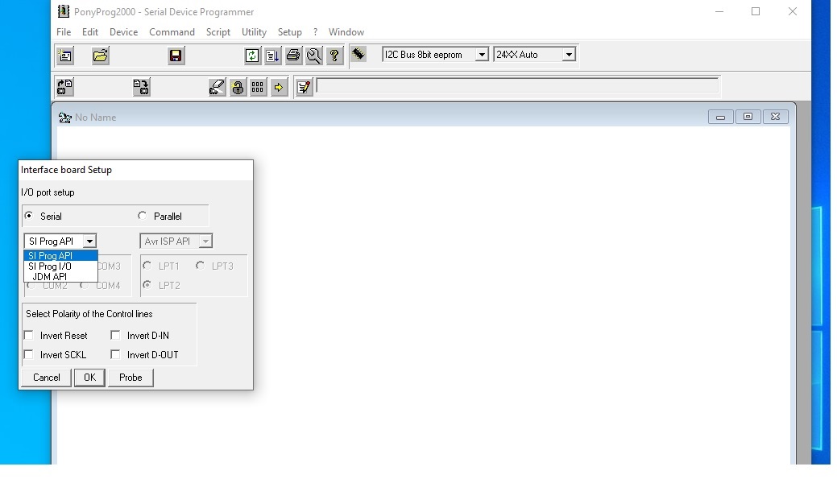Click the padlock security bits icon
The width and height of the screenshot is (837, 479).
(238, 87)
